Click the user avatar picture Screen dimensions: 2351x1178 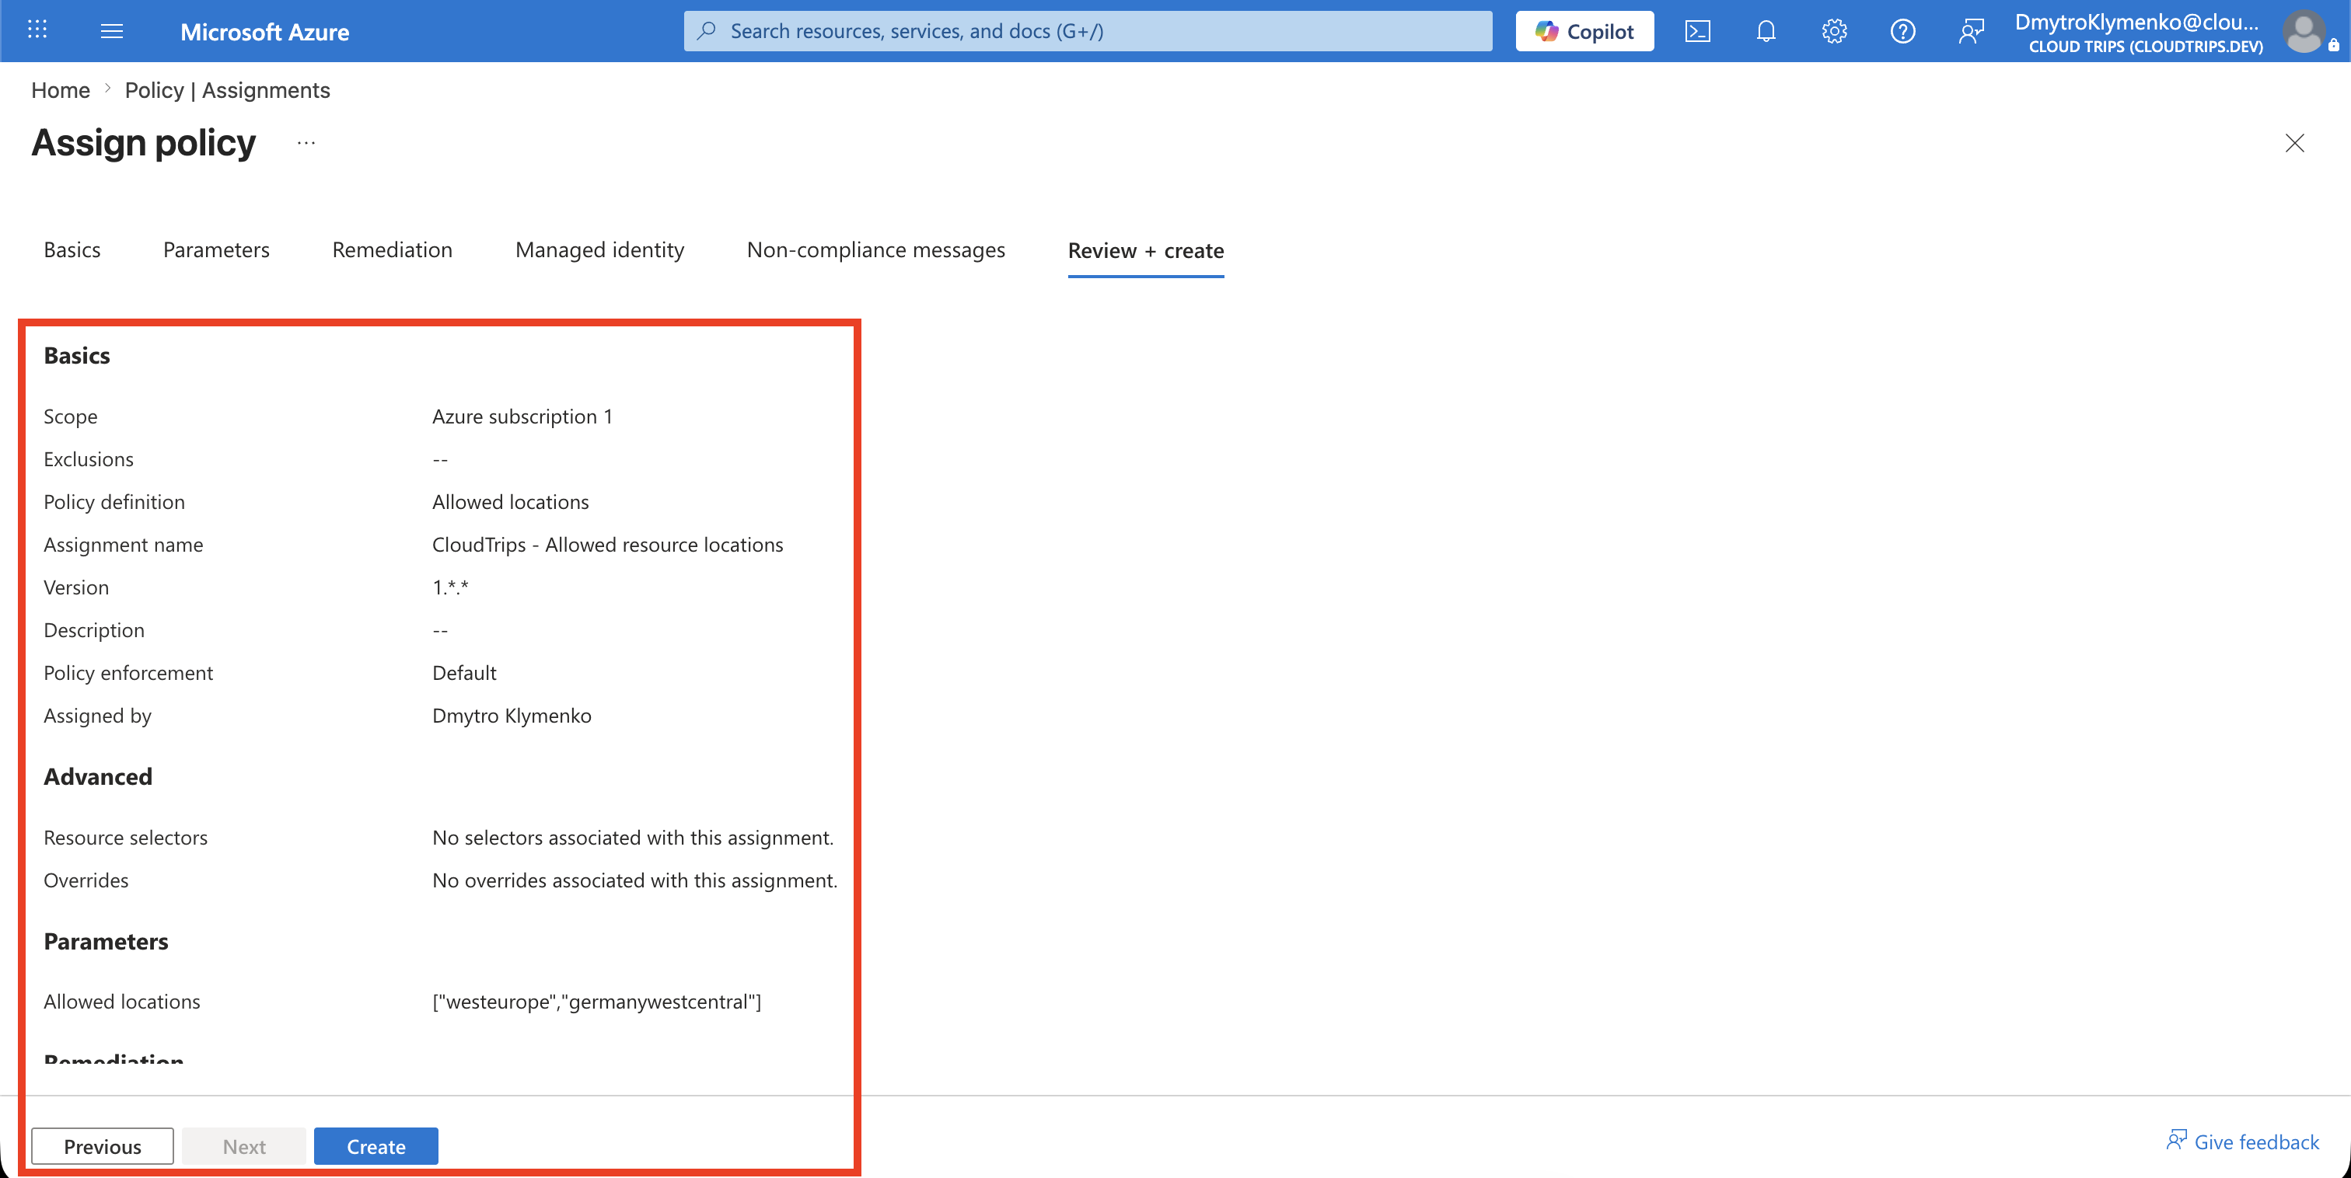coord(2304,32)
